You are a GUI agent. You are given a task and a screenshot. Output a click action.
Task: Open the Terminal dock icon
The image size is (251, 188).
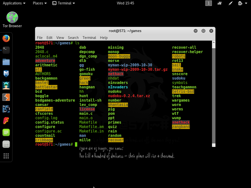(x=6, y=50)
